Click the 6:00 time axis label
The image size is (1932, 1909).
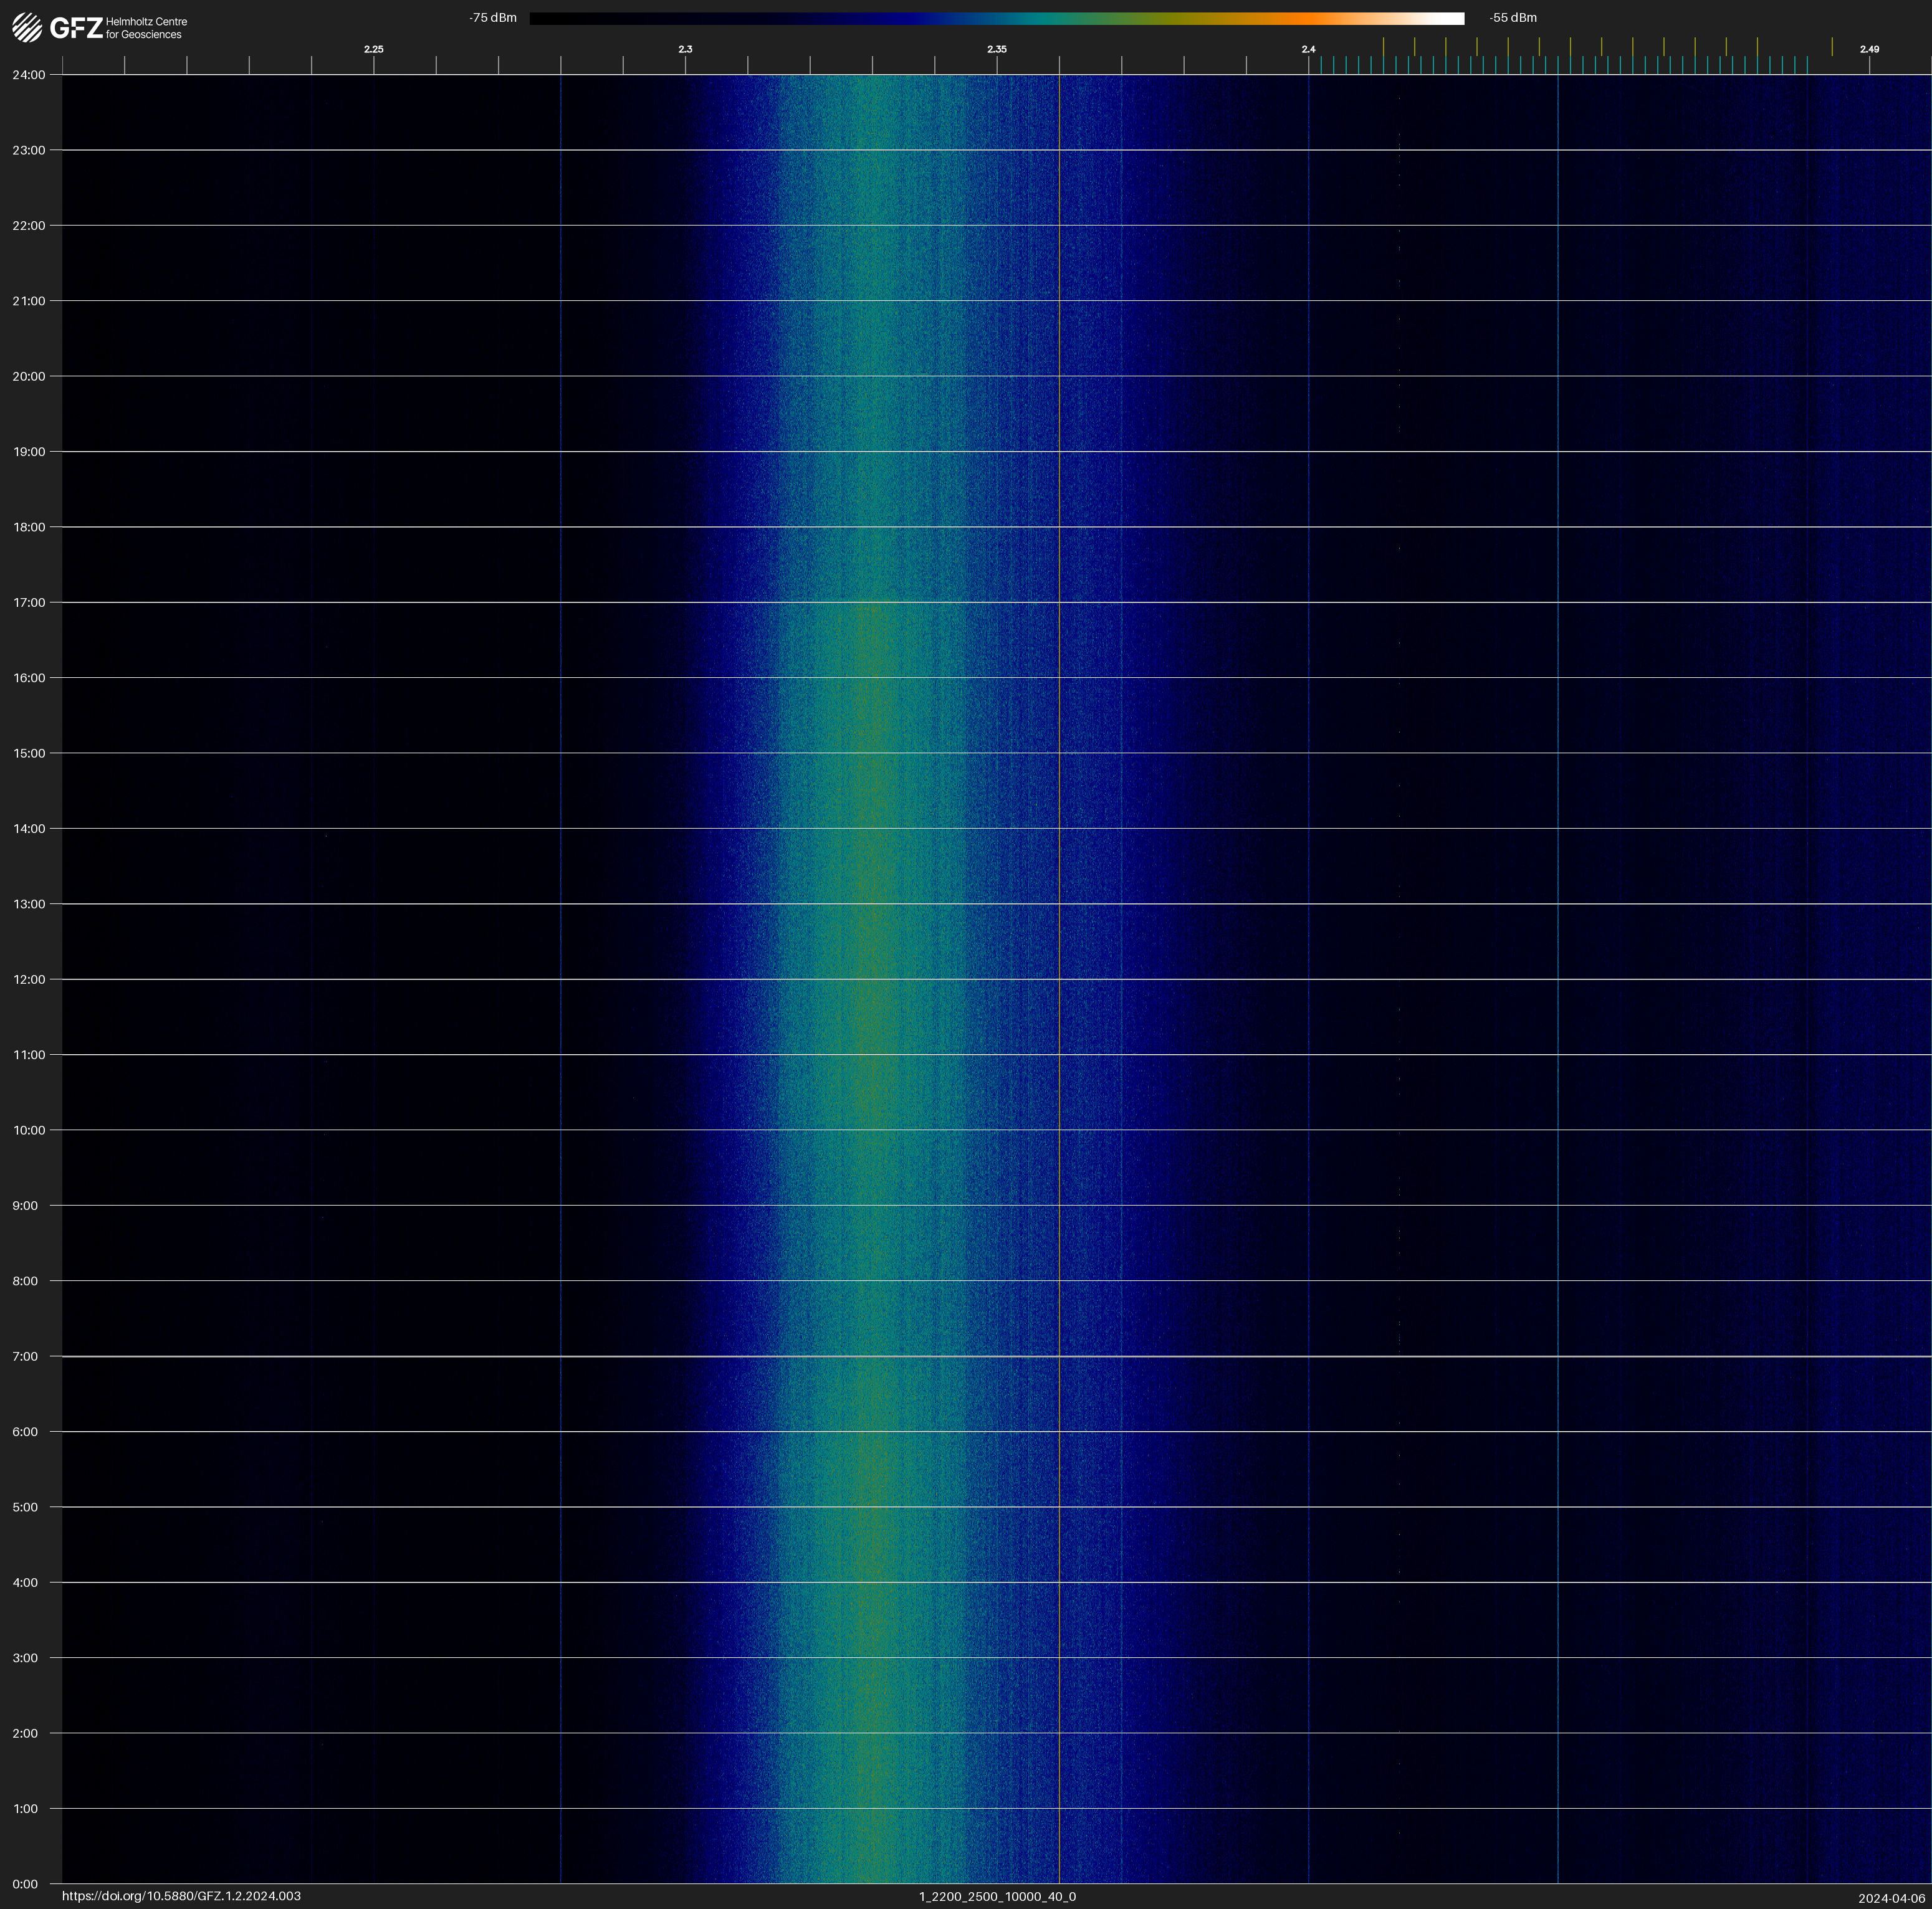point(25,1431)
